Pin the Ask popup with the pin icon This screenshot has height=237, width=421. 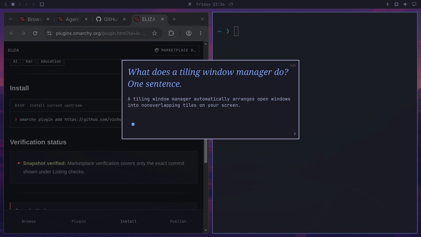click(x=295, y=134)
